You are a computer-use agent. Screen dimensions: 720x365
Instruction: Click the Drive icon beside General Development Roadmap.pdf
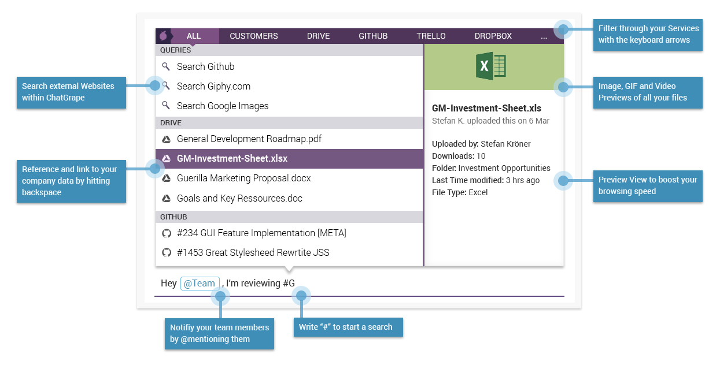click(x=166, y=139)
